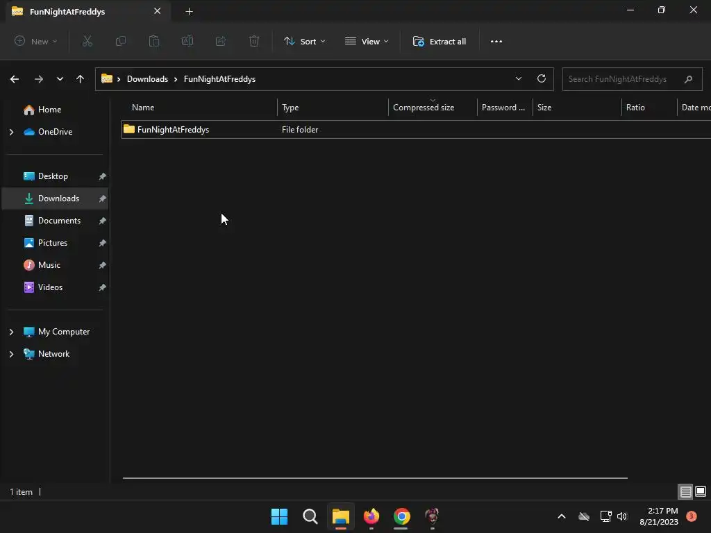
Task: Click the search magnifier icon in search box
Action: 688,79
